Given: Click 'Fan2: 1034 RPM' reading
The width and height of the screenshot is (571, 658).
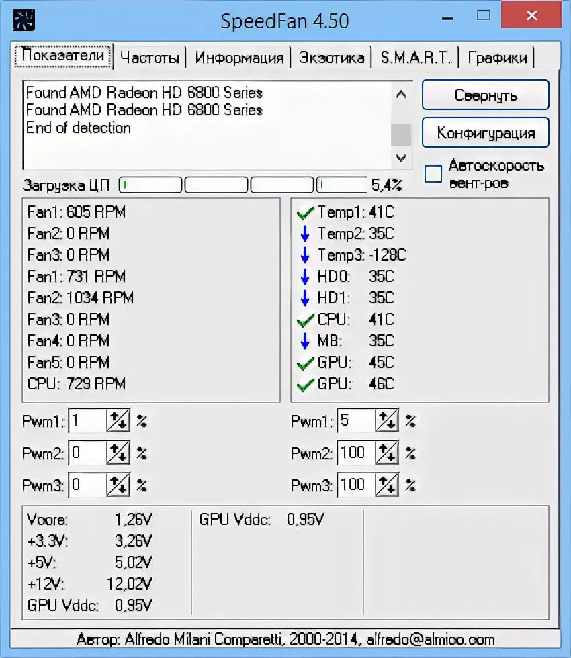Looking at the screenshot, I should (81, 298).
